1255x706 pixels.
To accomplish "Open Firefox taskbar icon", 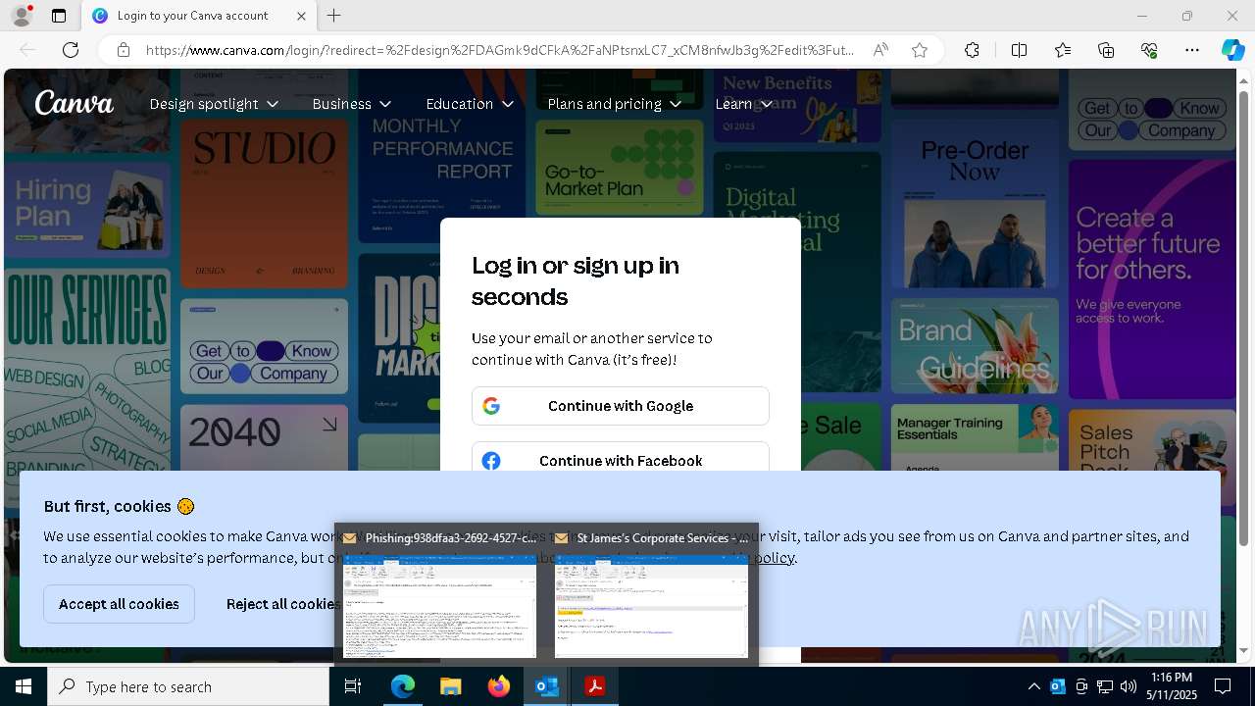I will click(x=499, y=686).
